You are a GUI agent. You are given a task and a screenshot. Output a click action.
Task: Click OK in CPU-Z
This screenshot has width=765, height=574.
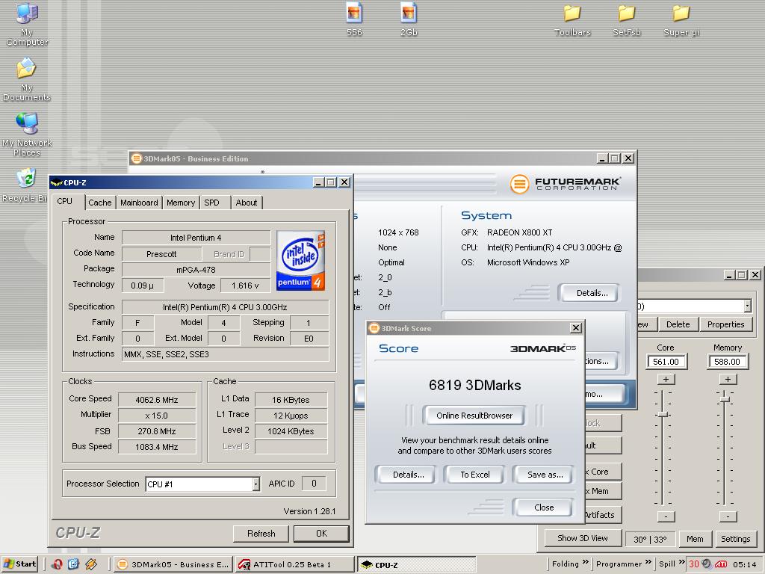coord(321,534)
